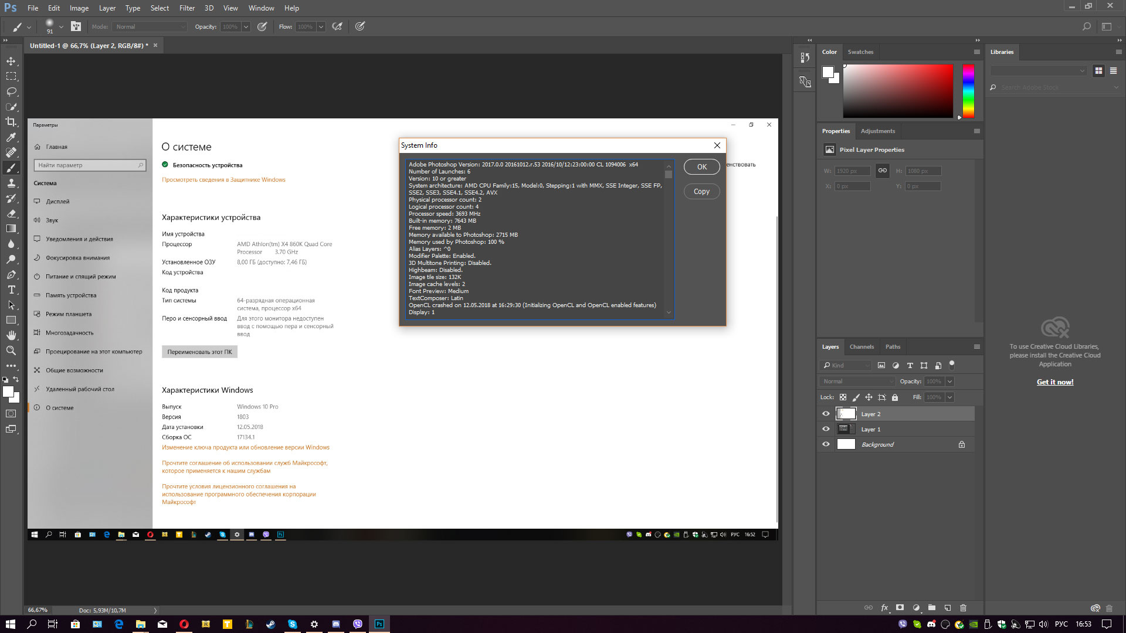
Task: Switch to the Swatches tab
Action: (x=860, y=52)
